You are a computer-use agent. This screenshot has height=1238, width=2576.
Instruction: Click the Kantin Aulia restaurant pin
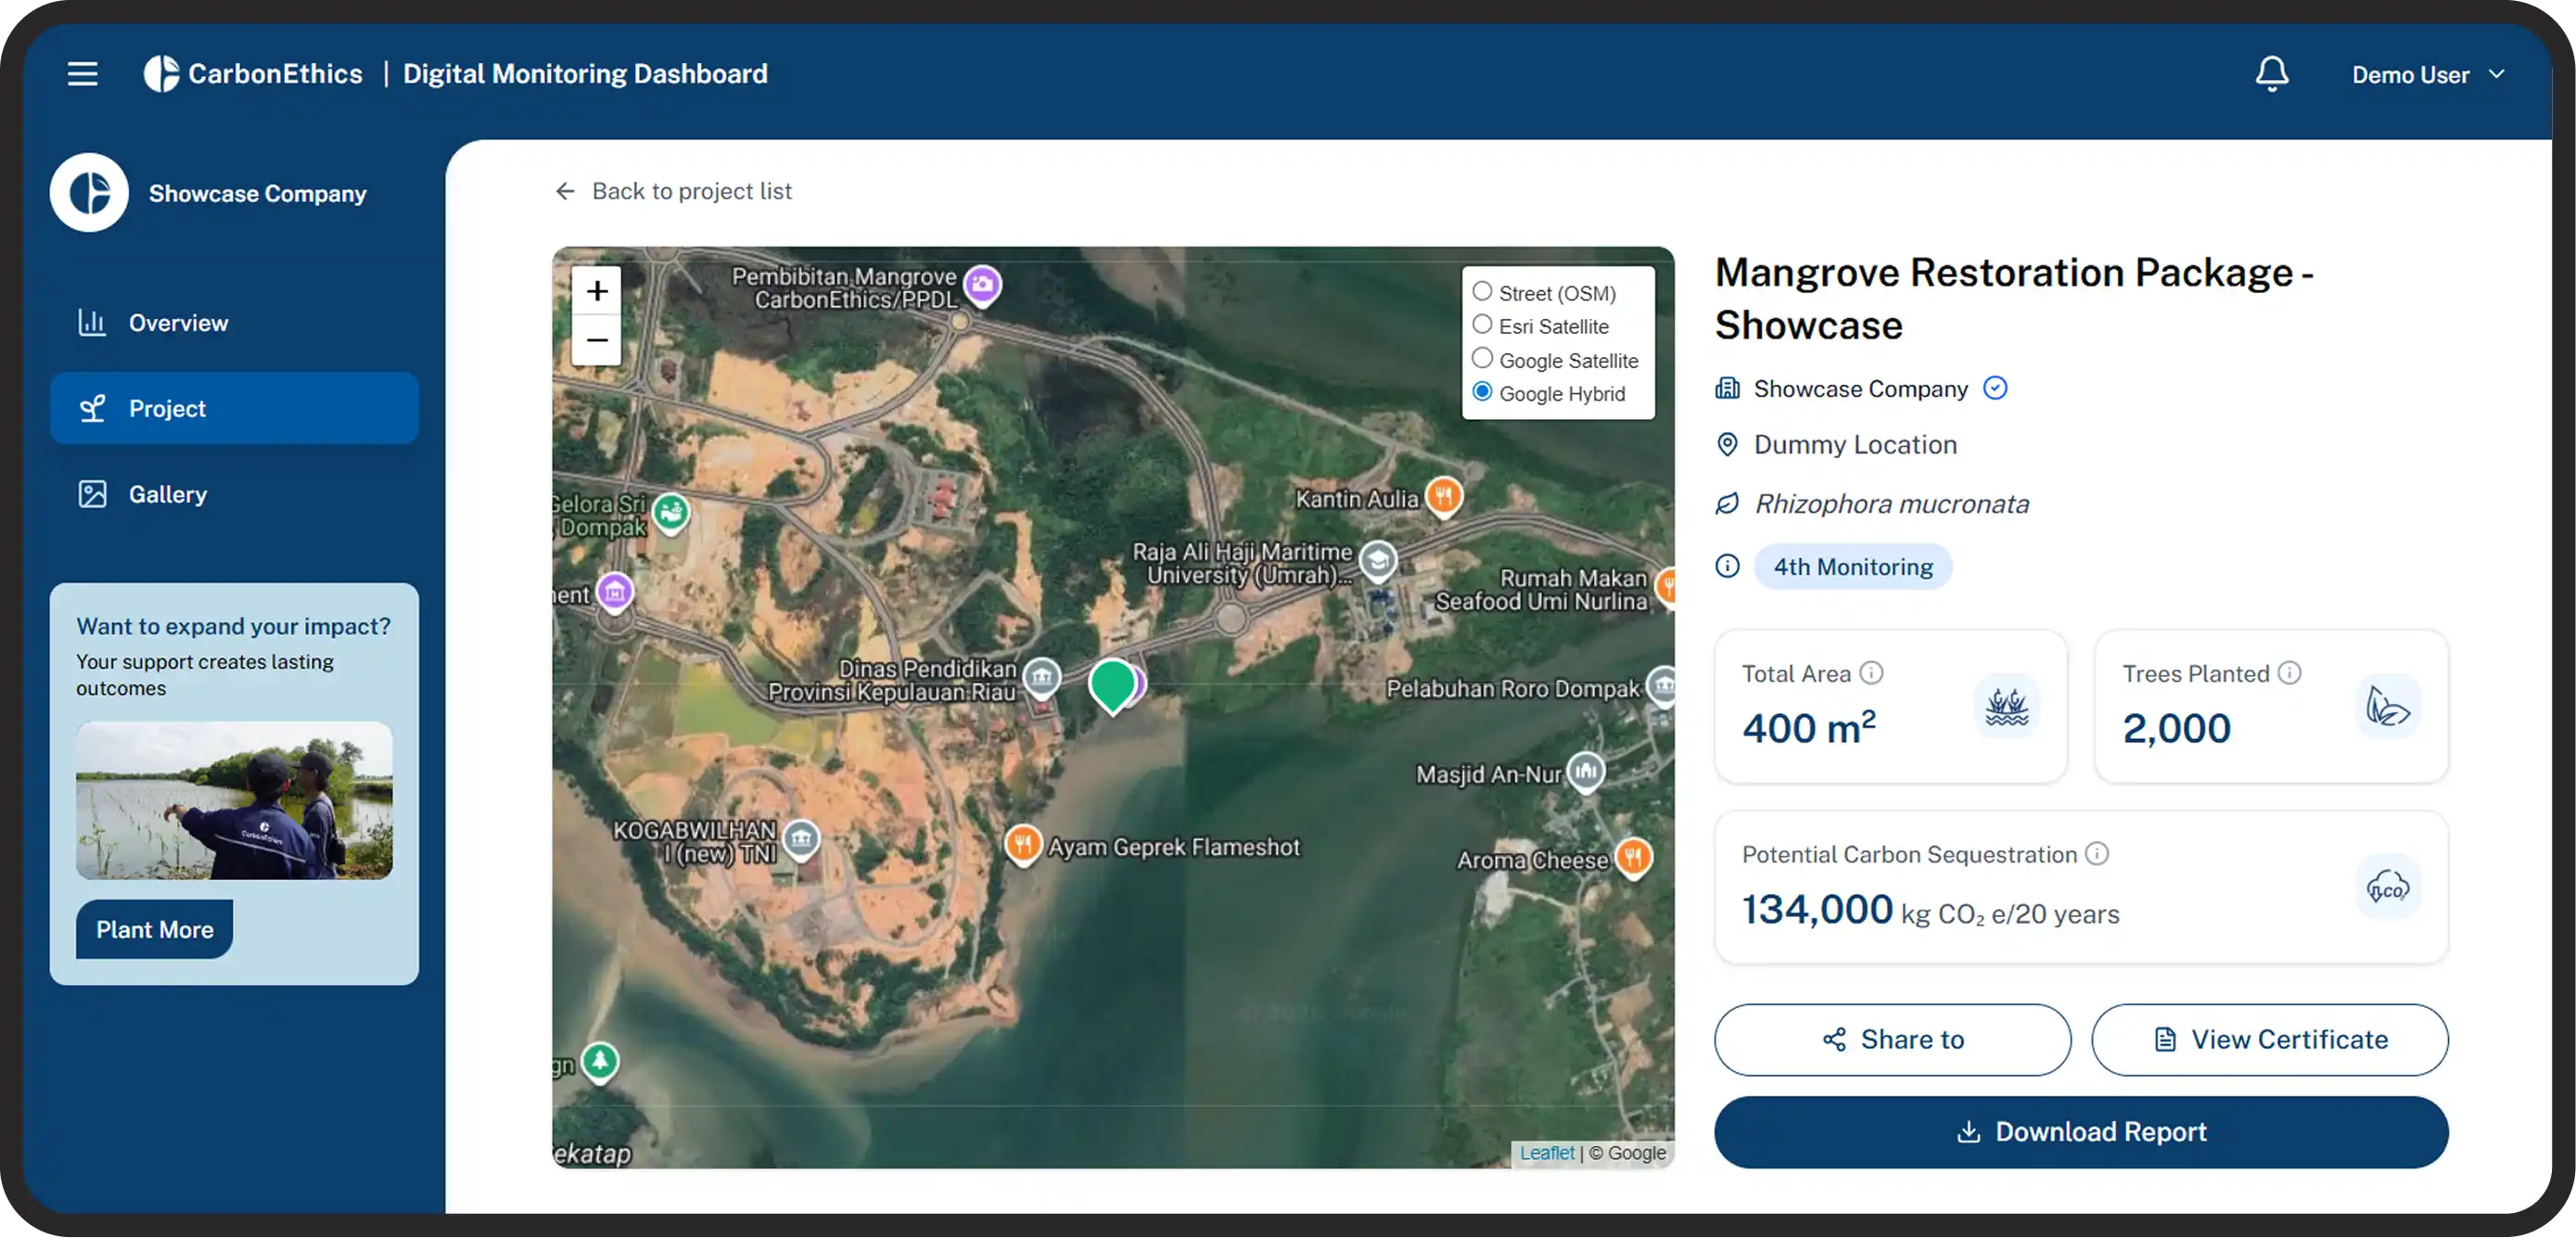(x=1444, y=497)
